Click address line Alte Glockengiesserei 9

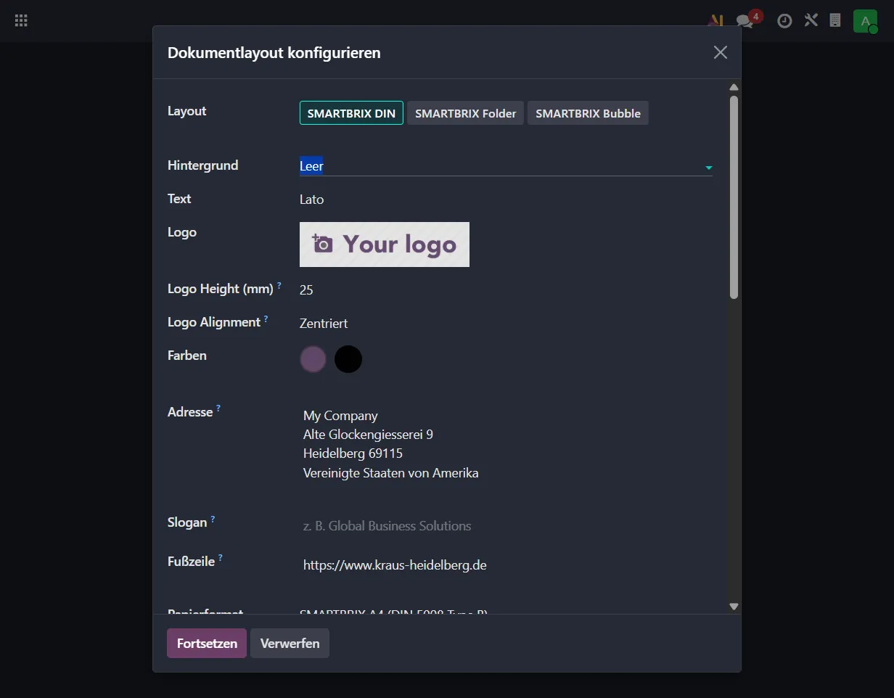368,435
